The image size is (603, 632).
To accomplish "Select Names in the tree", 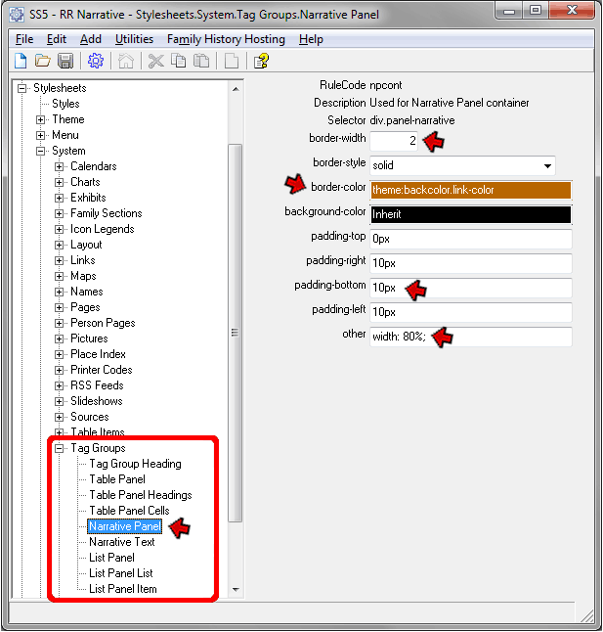I will click(87, 292).
